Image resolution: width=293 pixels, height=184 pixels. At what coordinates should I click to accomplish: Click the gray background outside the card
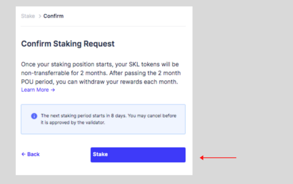coord(243,75)
